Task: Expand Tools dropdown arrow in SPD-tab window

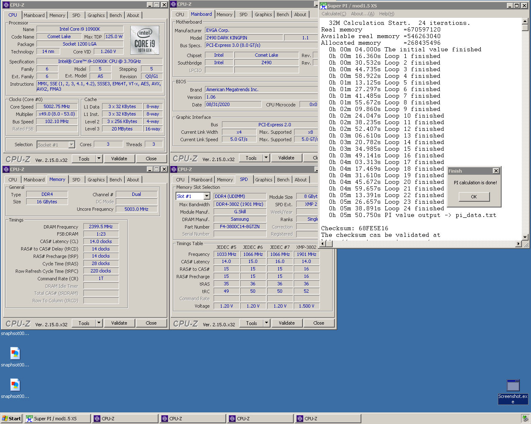Action: pyautogui.click(x=266, y=323)
